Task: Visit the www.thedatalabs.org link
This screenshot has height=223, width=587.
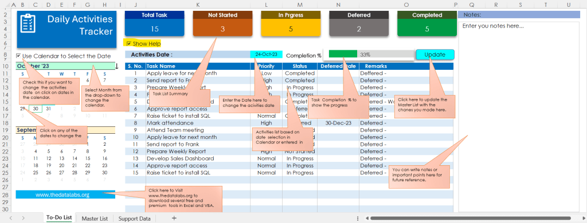Action: [x=65, y=194]
